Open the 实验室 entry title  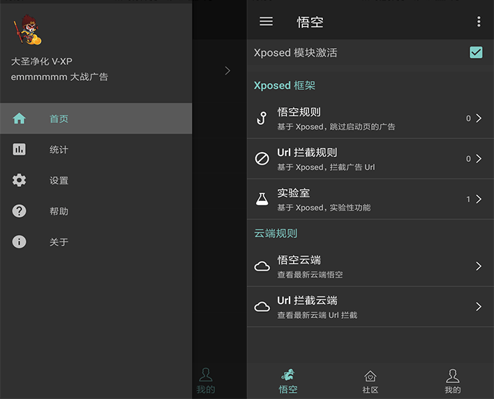[x=294, y=193]
